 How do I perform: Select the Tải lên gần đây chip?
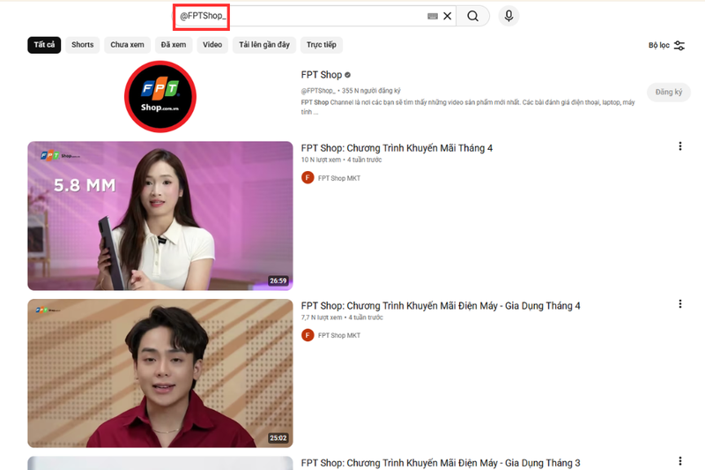pos(264,44)
